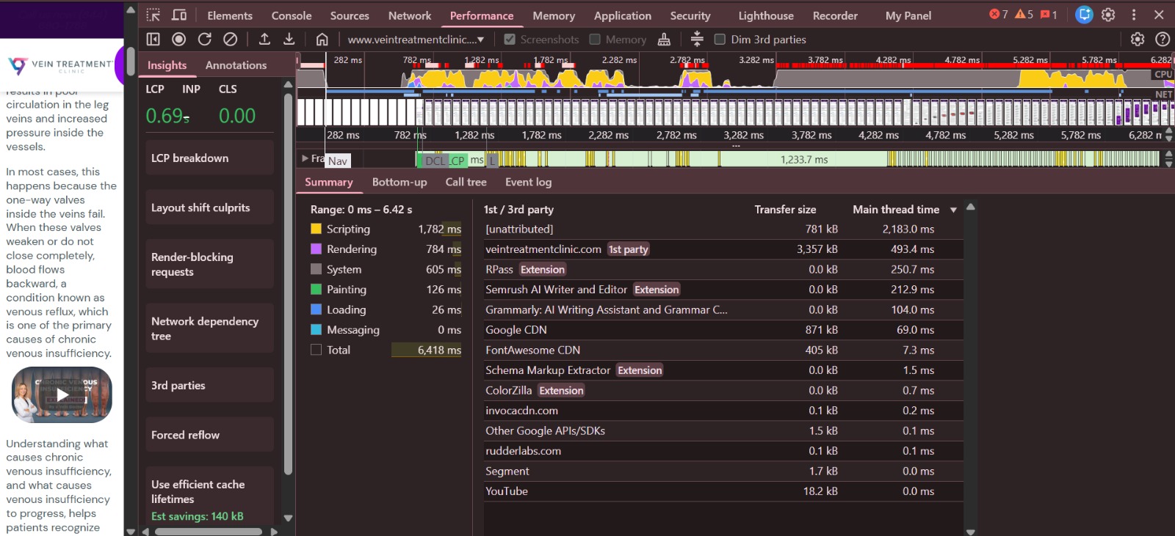Click the Vein Treatment Clinic logo
Image resolution: width=1175 pixels, height=536 pixels.
click(61, 66)
